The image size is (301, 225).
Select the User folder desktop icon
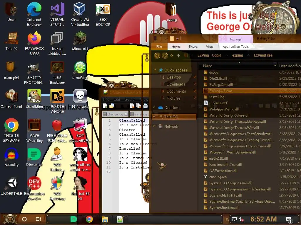pyautogui.click(x=11, y=12)
